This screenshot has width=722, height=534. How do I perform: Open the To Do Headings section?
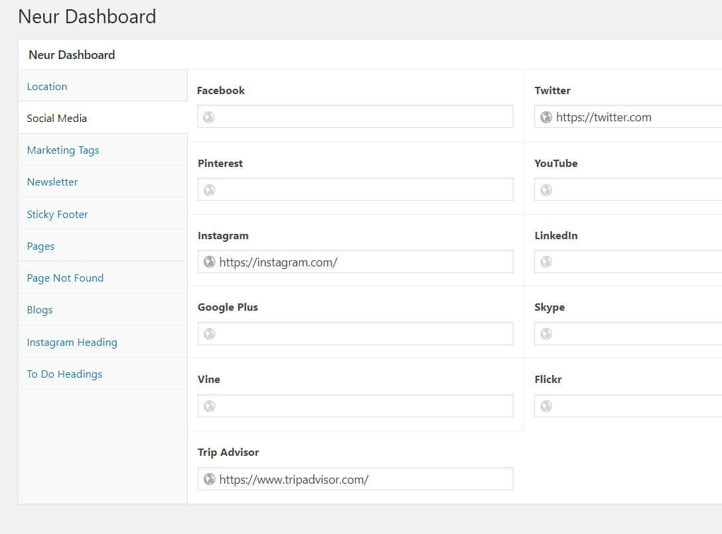point(64,374)
